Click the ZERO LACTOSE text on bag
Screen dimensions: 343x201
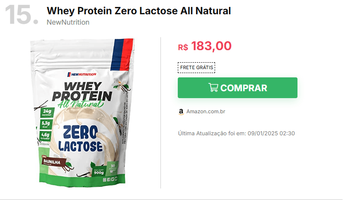[80, 139]
